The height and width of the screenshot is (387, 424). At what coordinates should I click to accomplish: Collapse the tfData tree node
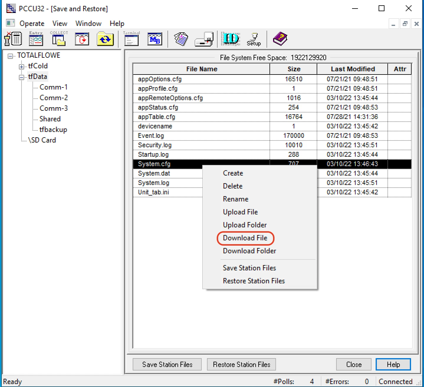[x=21, y=77]
